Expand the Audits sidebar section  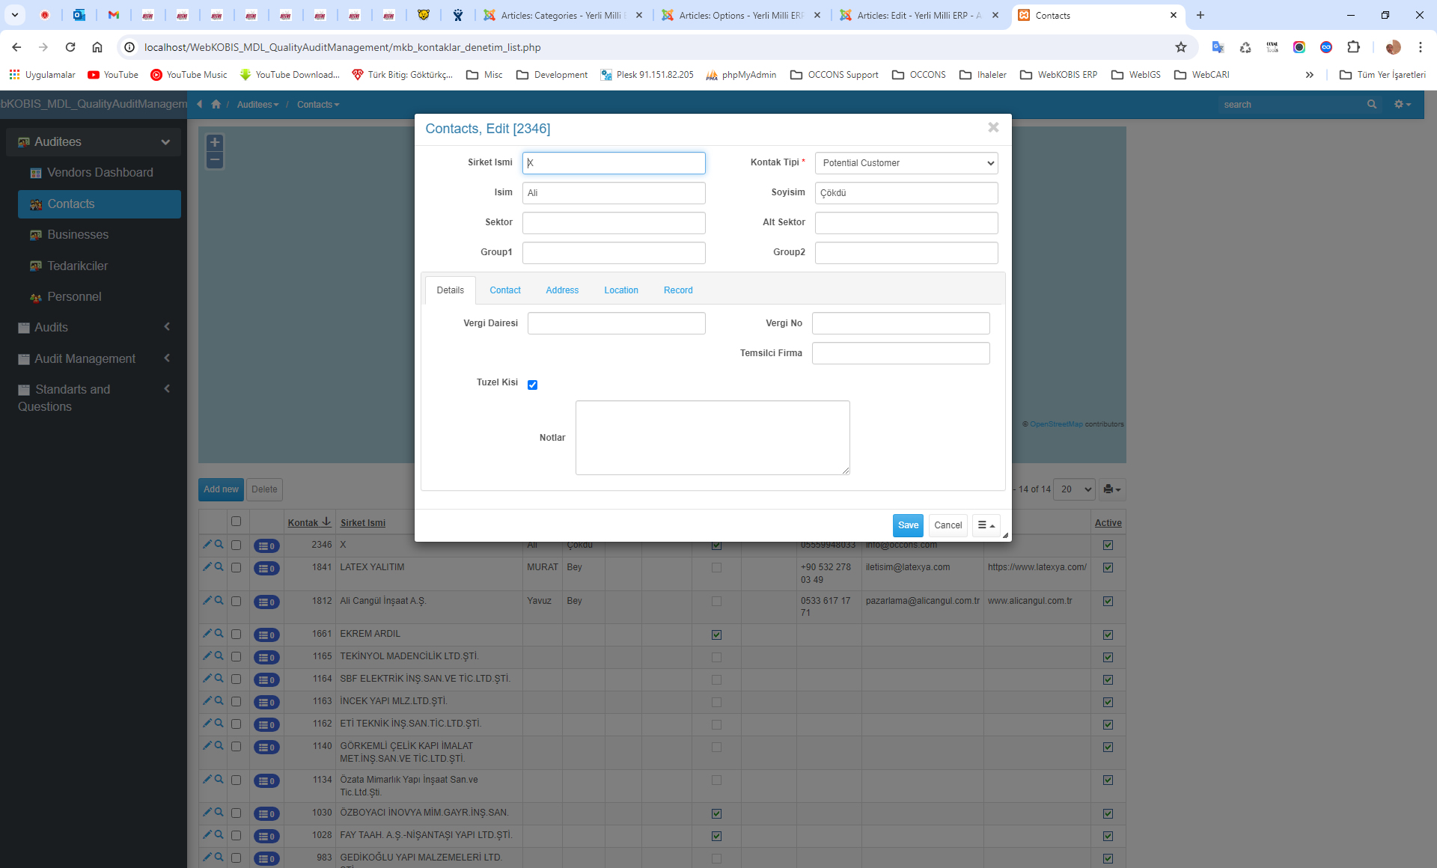(x=94, y=327)
